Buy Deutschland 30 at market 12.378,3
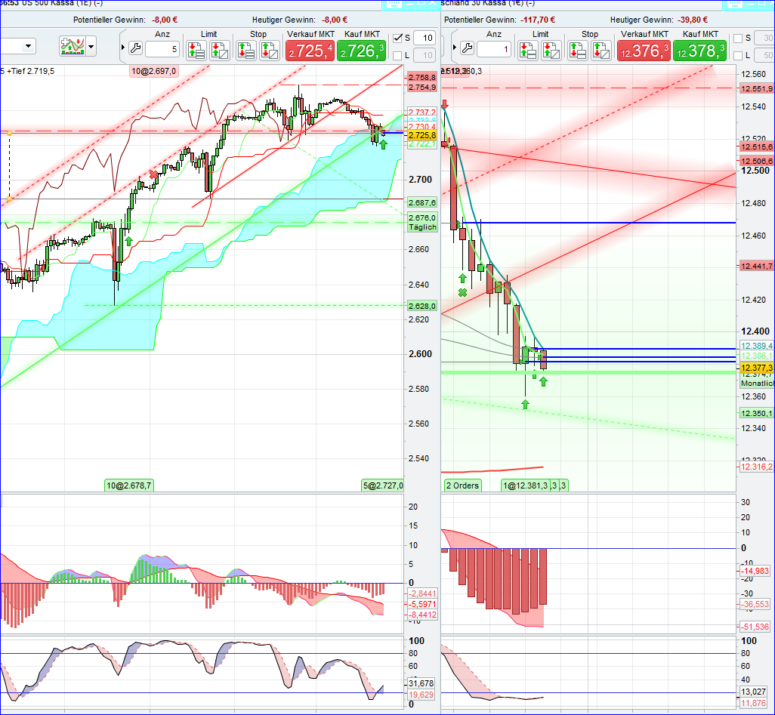Viewport: 775px width, 715px height. (700, 51)
